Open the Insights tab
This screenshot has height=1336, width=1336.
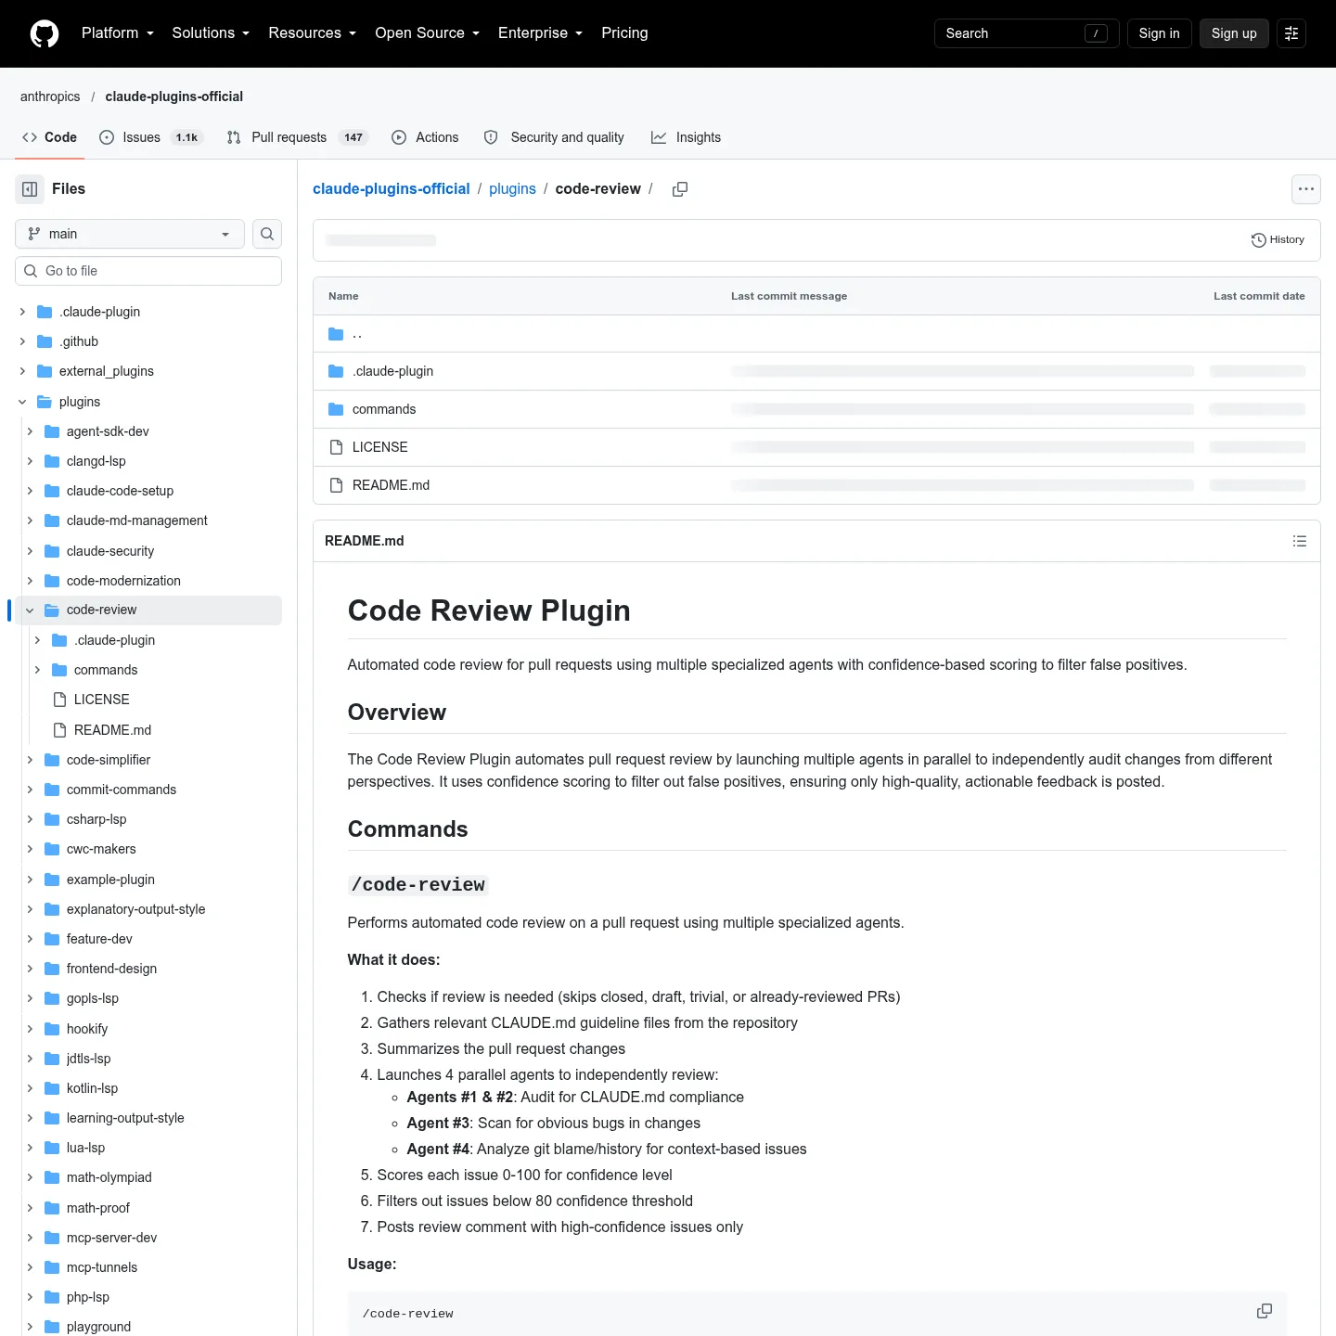tap(686, 137)
